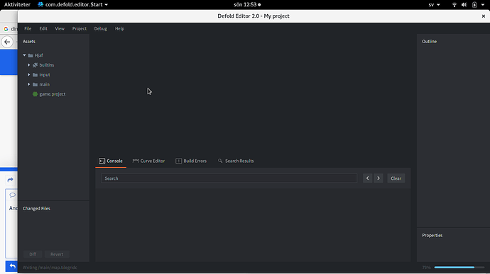Click the volume speaker icon
The height and width of the screenshot is (274, 490).
464,5
